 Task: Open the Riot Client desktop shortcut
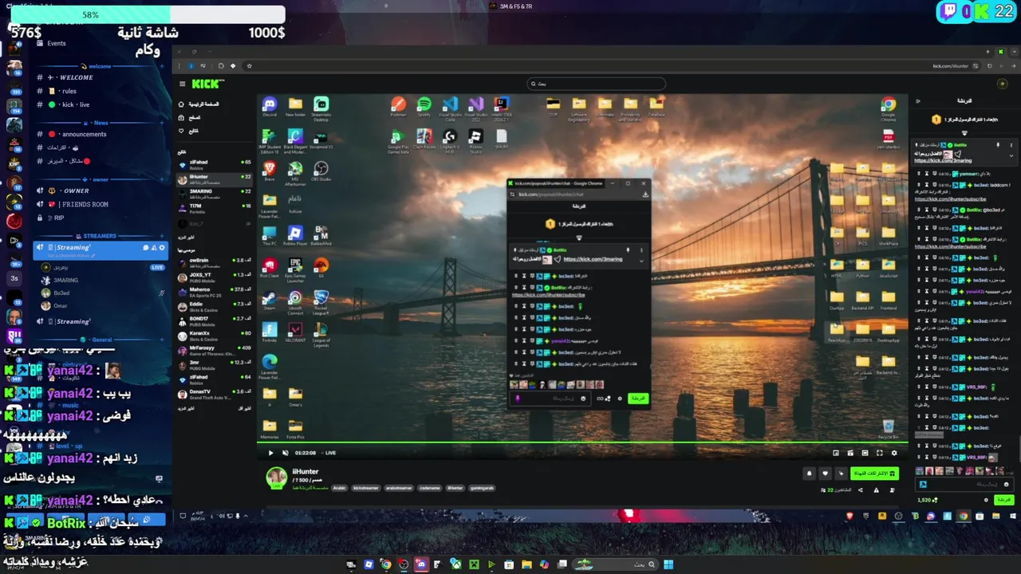[270, 269]
